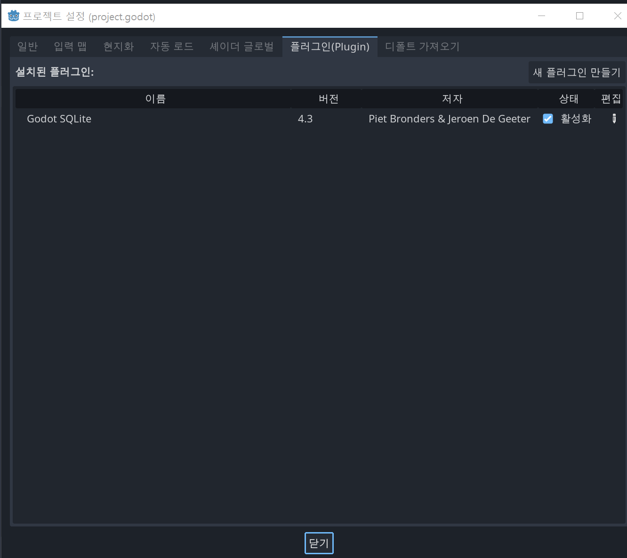Open the 자동 로드 tab
The width and height of the screenshot is (627, 558).
click(x=172, y=47)
